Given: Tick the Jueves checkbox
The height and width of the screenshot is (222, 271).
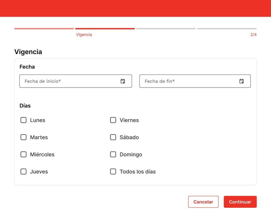Looking at the screenshot, I should click(x=23, y=172).
